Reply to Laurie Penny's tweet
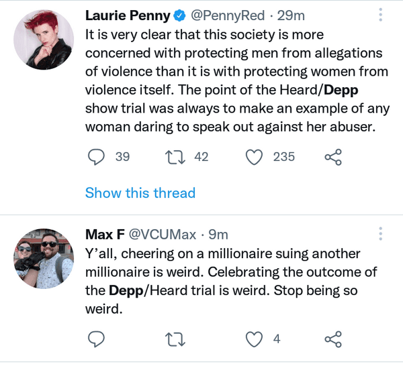403x366 pixels. click(x=97, y=157)
